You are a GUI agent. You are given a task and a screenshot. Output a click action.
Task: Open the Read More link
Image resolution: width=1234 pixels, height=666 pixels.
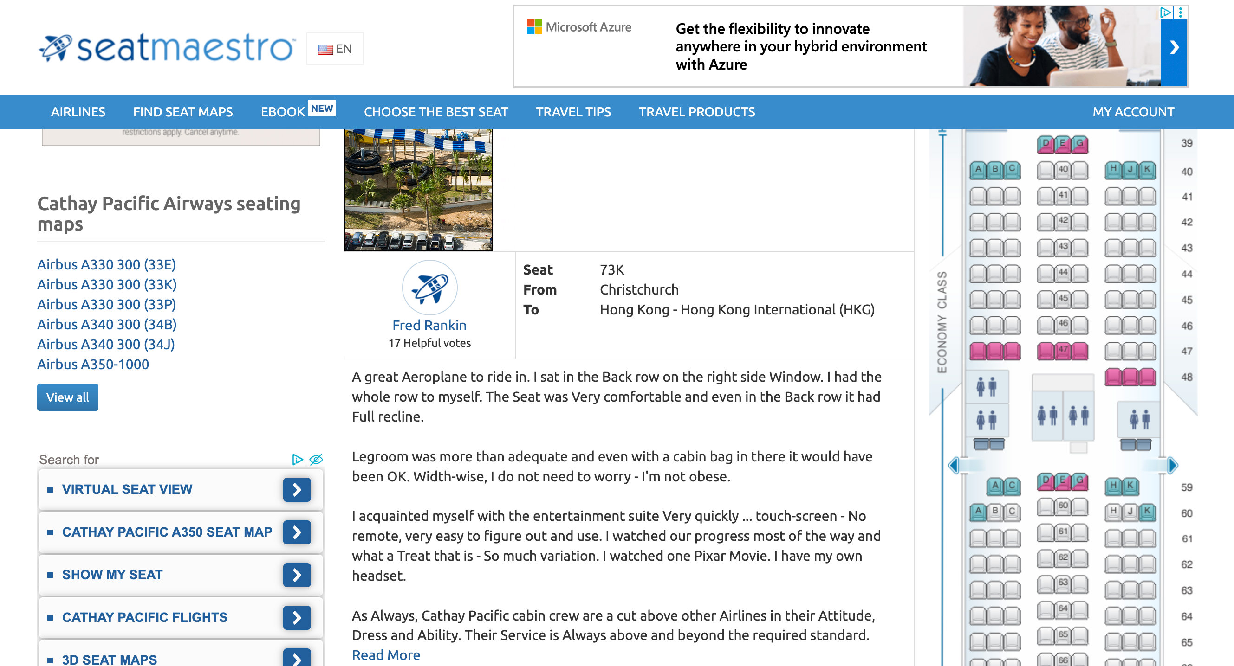tap(386, 654)
